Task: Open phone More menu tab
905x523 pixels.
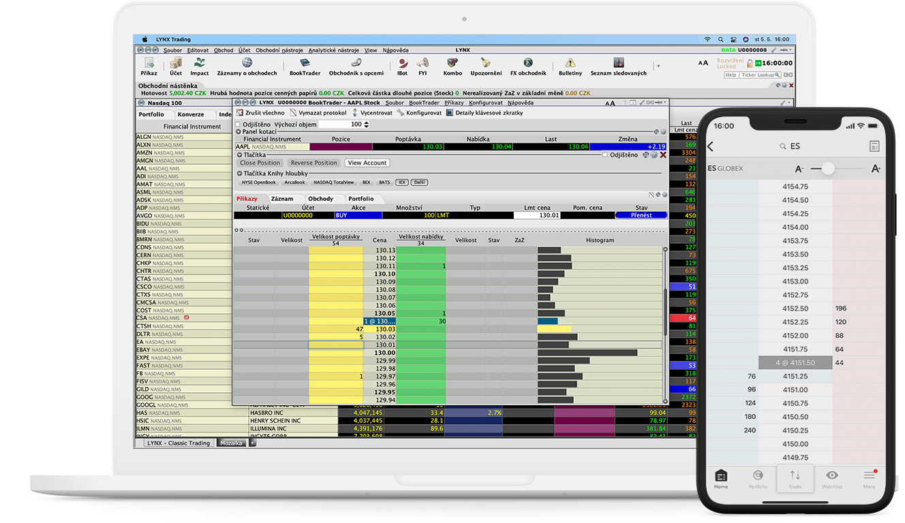Action: (x=869, y=479)
